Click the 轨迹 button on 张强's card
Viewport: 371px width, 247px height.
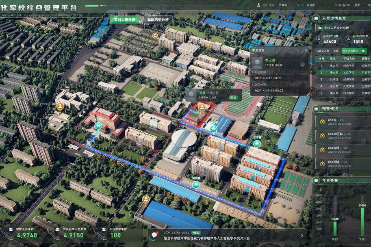click(233, 97)
